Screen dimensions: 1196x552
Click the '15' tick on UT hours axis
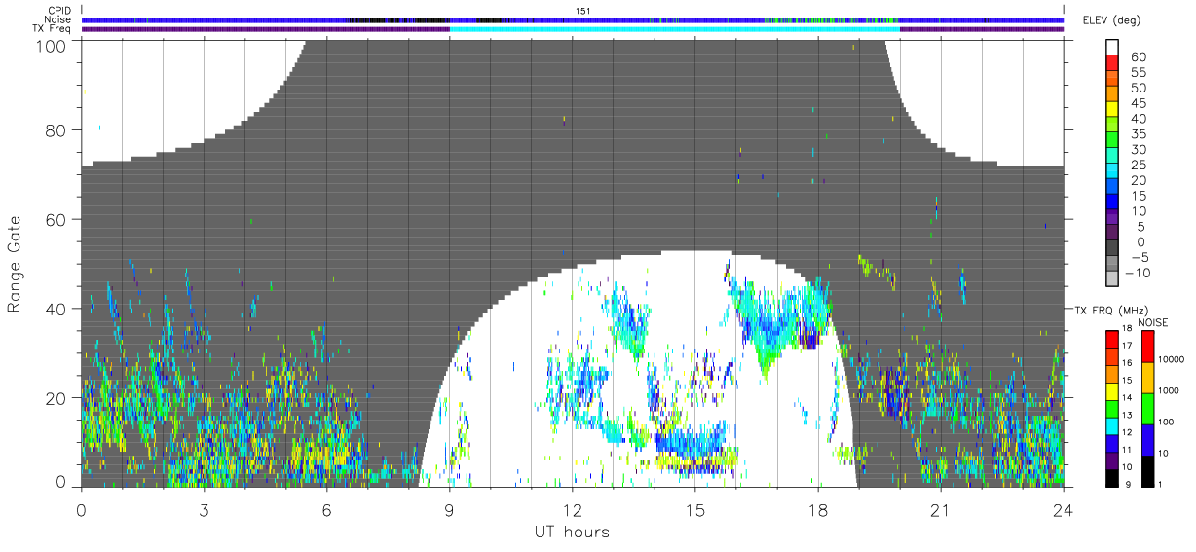tap(694, 509)
